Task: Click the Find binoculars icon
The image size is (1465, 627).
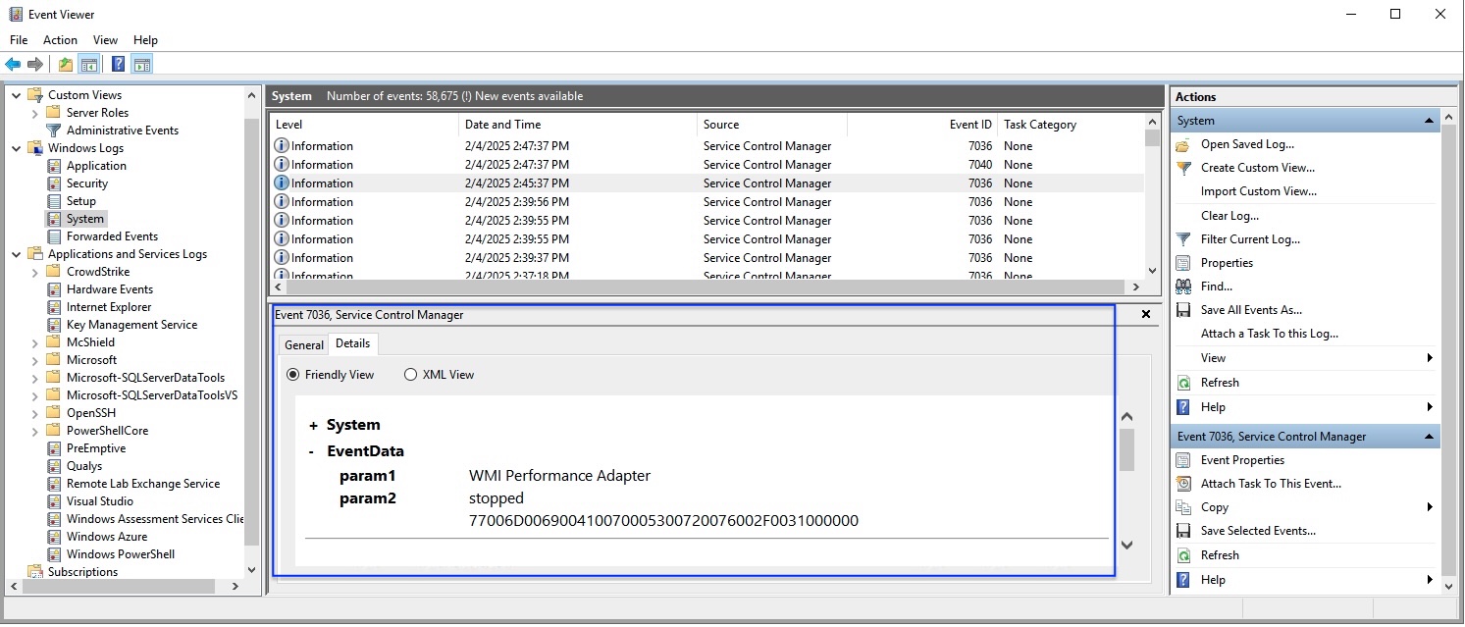Action: point(1183,287)
